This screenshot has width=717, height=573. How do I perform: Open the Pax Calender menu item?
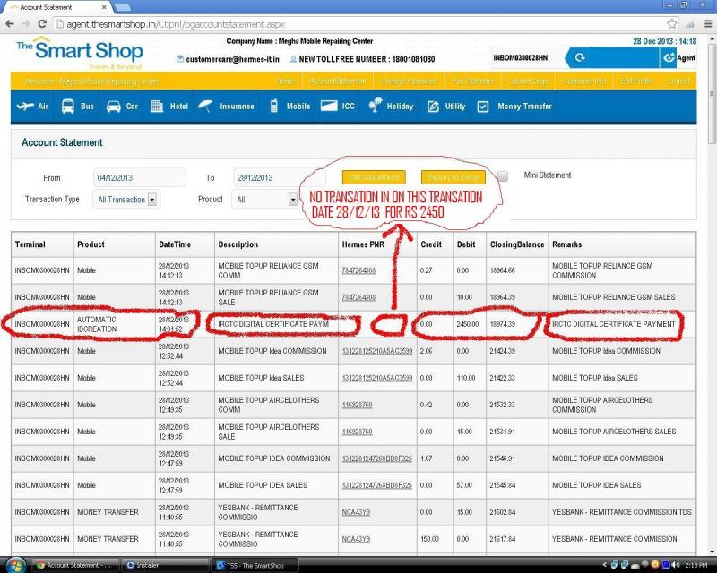click(x=473, y=81)
